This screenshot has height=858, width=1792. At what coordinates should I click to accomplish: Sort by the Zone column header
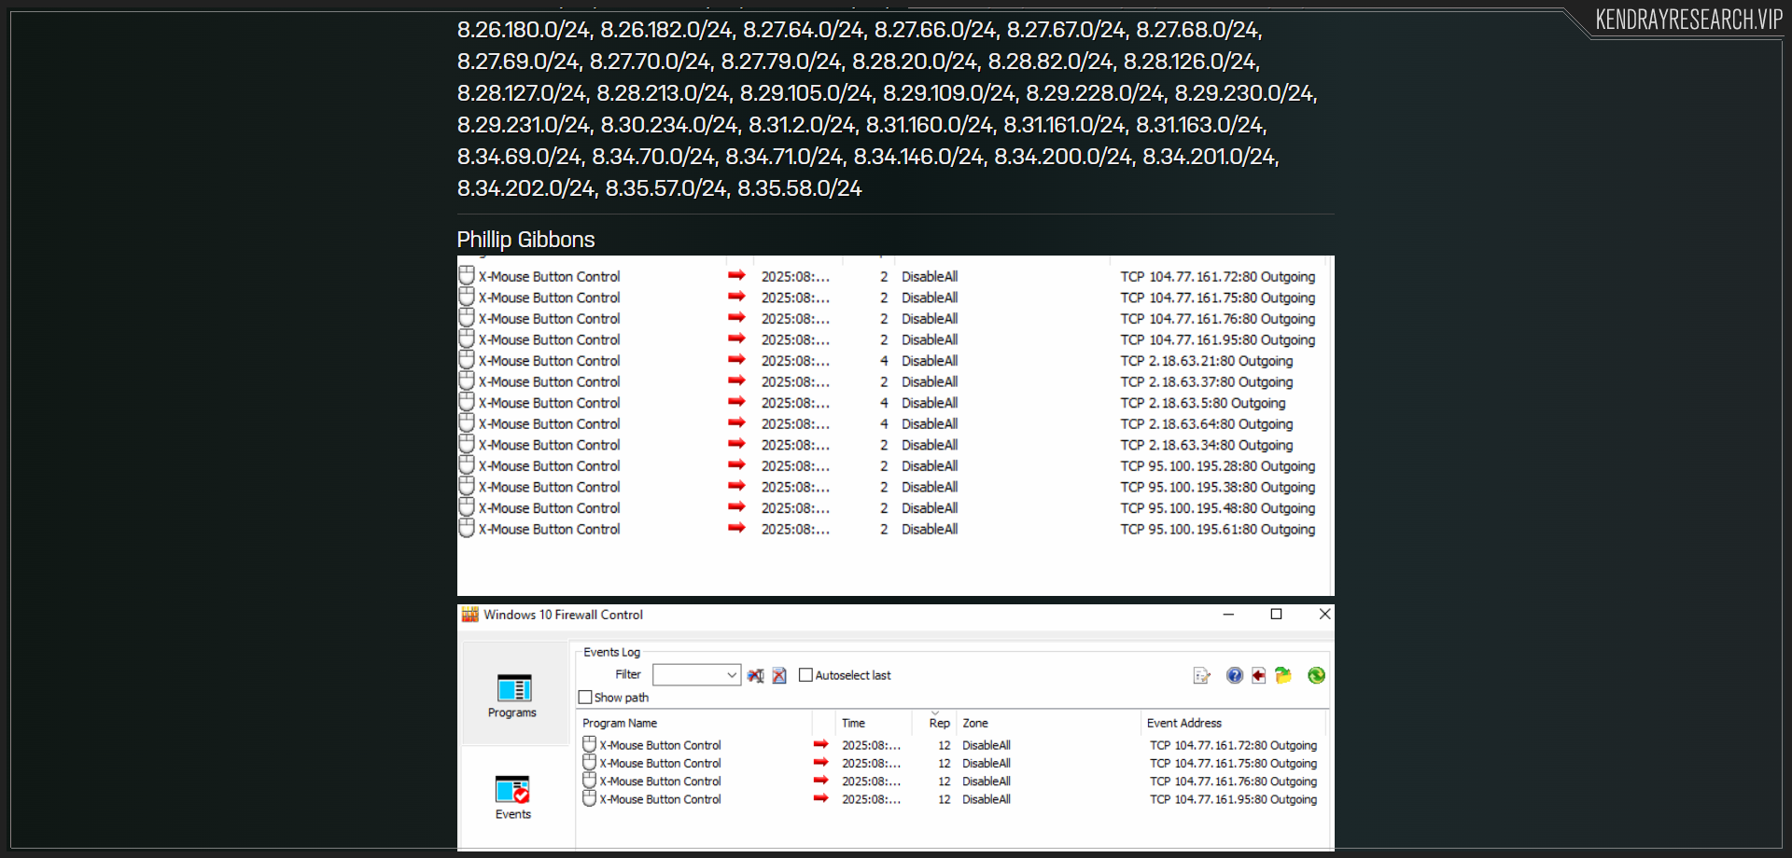[975, 723]
